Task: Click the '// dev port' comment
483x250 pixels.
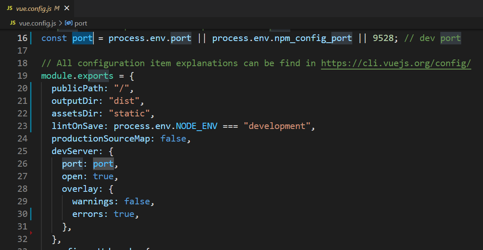Action: click(x=432, y=38)
